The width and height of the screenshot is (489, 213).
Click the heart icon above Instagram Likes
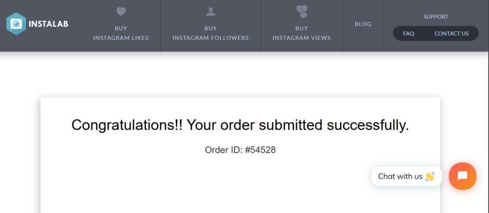tap(121, 12)
